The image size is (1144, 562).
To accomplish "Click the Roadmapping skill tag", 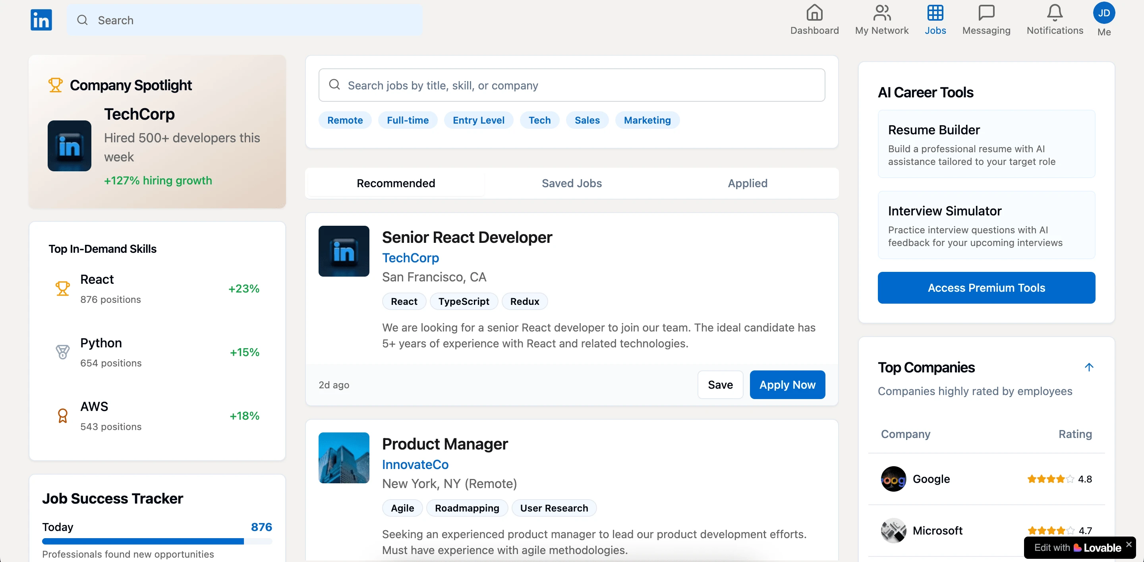I will [x=467, y=508].
